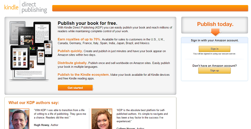Click the 'Publish quickly.' heading text

pos(70,51)
